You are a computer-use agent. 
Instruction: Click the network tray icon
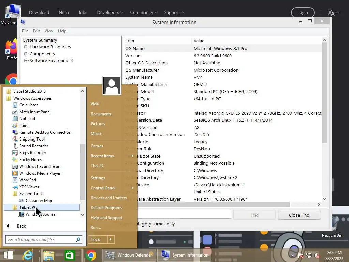(309, 256)
